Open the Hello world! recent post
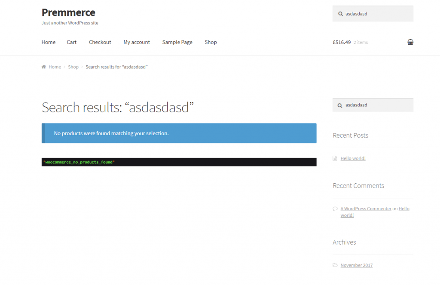The image size is (440, 285). (x=353, y=158)
